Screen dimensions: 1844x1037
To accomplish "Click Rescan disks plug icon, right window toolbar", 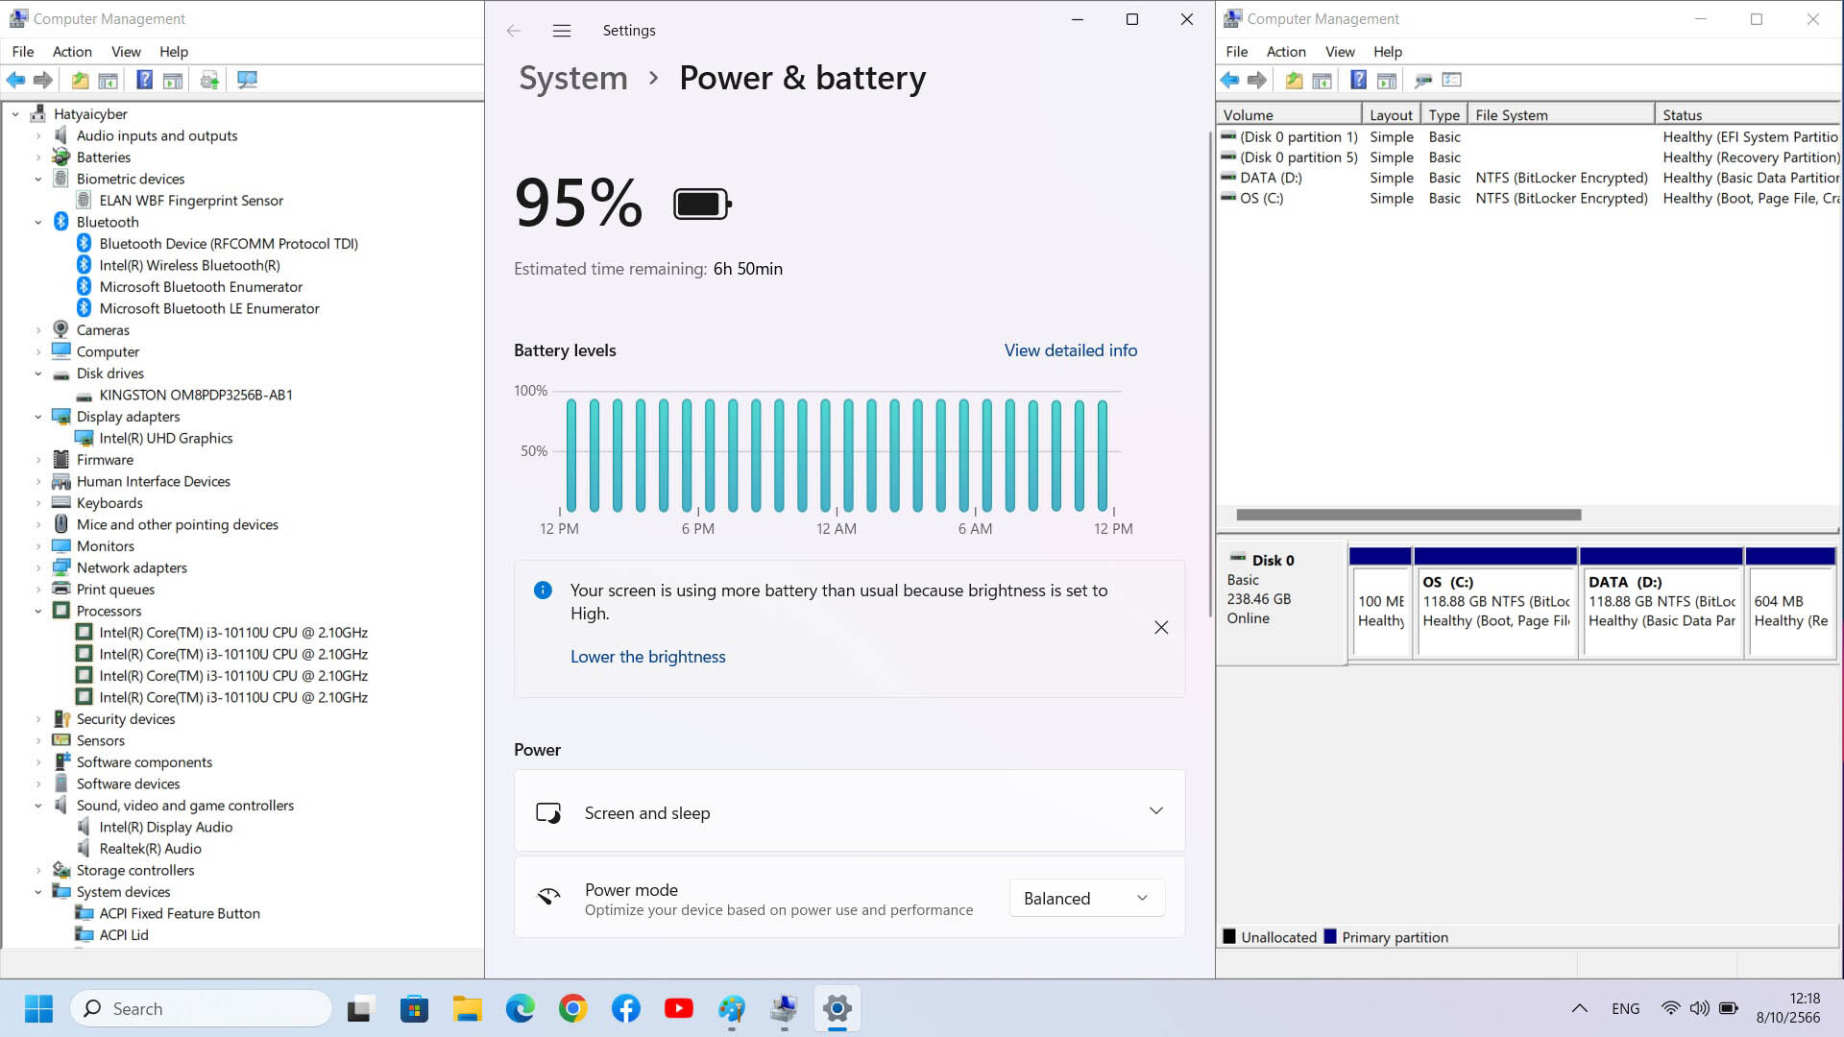I will click(x=1423, y=81).
